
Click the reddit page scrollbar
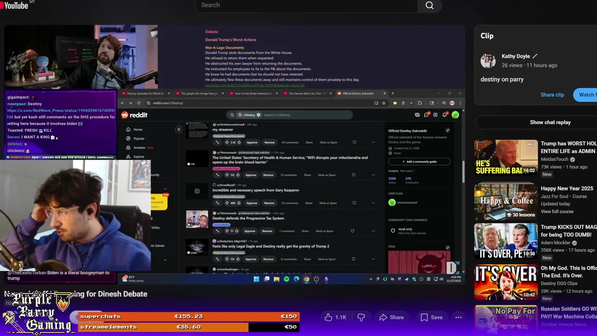point(463,172)
